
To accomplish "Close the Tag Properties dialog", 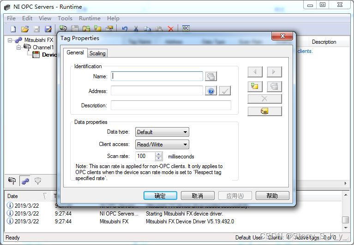I will [x=282, y=36].
